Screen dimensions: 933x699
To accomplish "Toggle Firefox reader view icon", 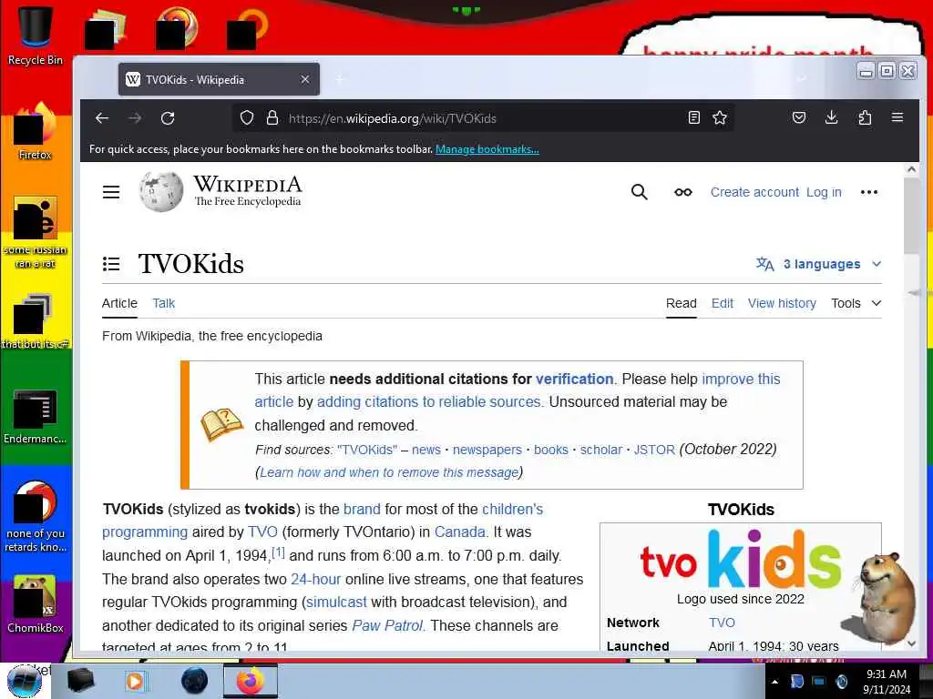I will point(693,117).
